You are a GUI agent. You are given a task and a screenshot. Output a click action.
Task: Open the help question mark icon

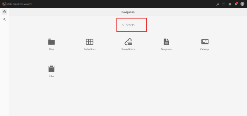click(x=230, y=4)
